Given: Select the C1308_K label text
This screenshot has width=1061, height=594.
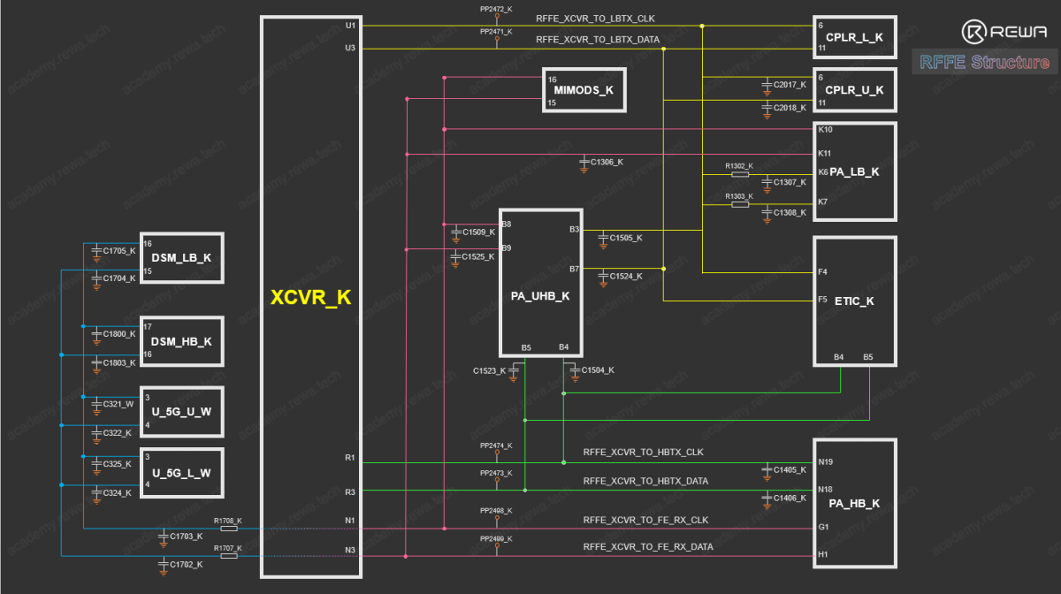Looking at the screenshot, I should [790, 213].
